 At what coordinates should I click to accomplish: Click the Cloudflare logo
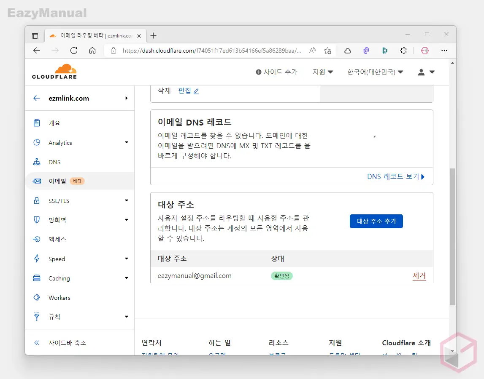click(x=54, y=72)
